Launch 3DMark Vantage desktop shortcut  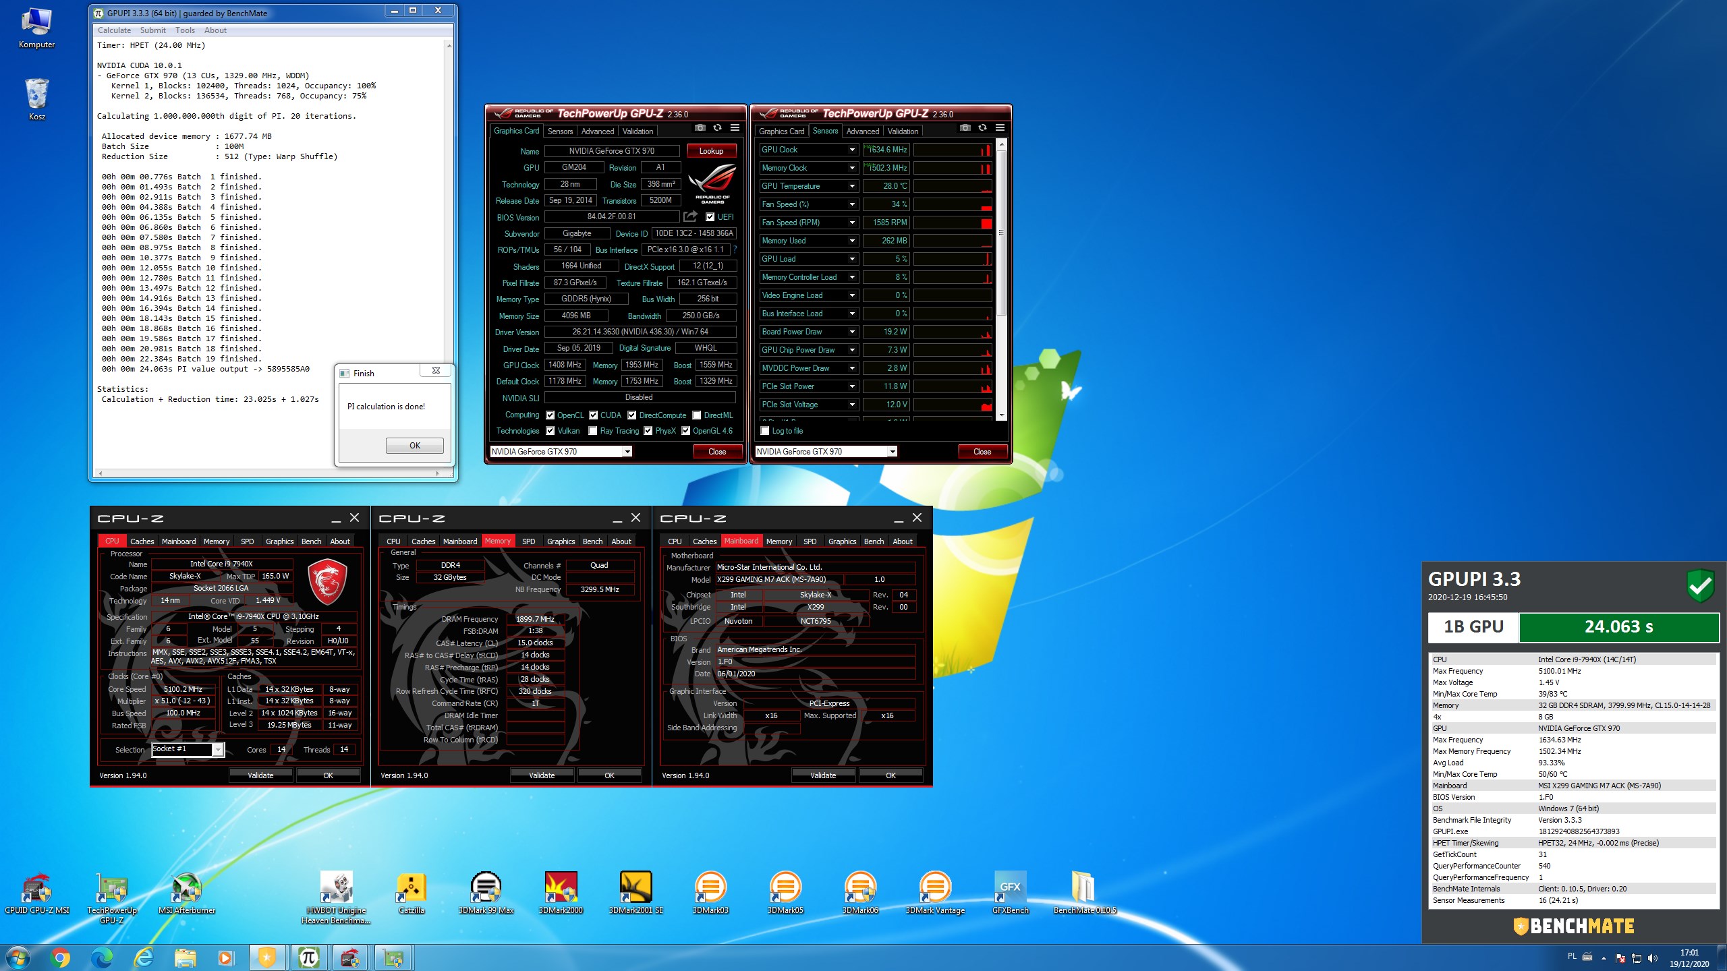935,894
